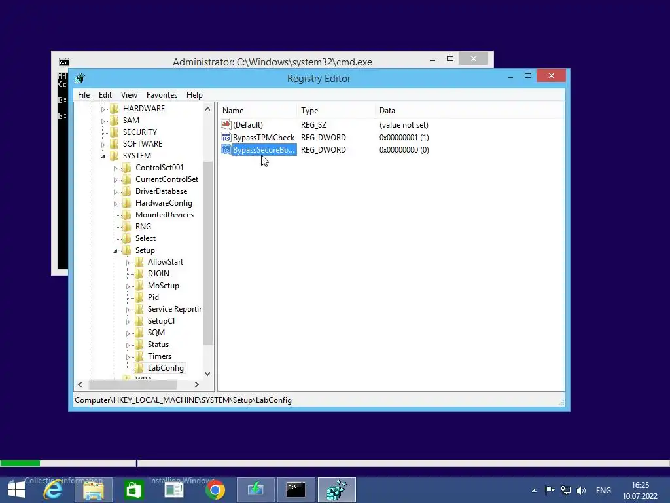Screen dimensions: 670x503
Task: Click the SECURITY folder icon
Action: [x=114, y=132]
